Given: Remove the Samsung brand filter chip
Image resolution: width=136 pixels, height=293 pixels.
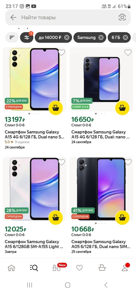Looking at the screenshot, I should coord(101,38).
